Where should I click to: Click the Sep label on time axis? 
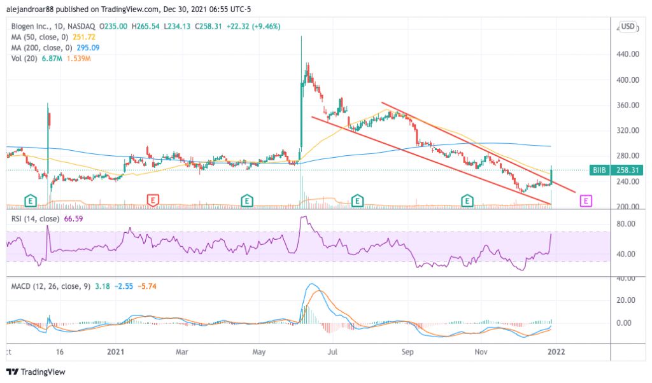click(x=407, y=352)
